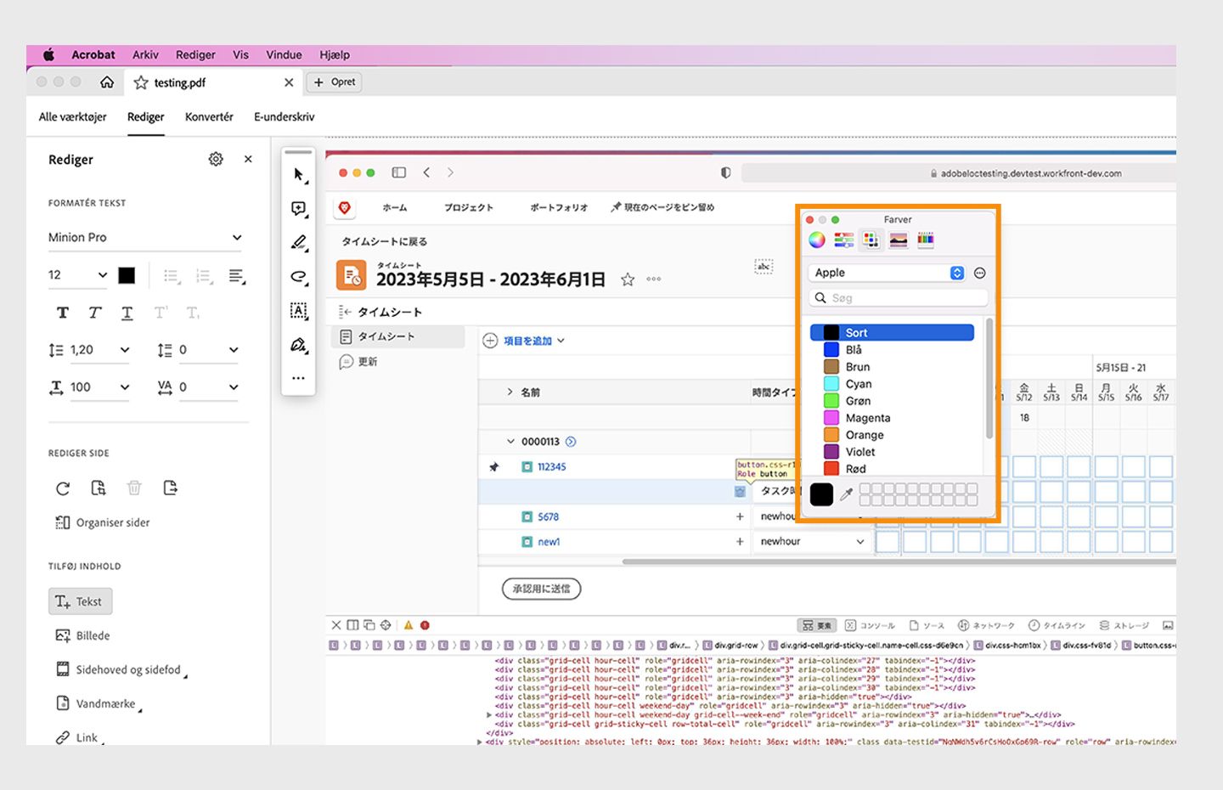The image size is (1223, 790).
Task: Open the pencils palette view in Farver
Action: (x=926, y=240)
